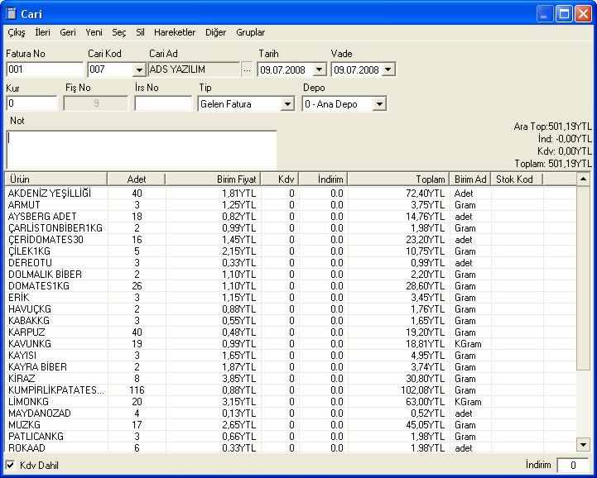
Task: Expand the Tip dropdown showing Gelen Fatura
Action: click(x=287, y=104)
